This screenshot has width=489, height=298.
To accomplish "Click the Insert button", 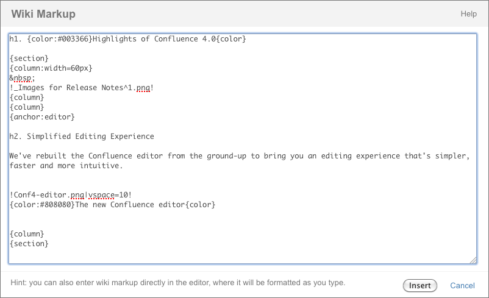I will 419,286.
